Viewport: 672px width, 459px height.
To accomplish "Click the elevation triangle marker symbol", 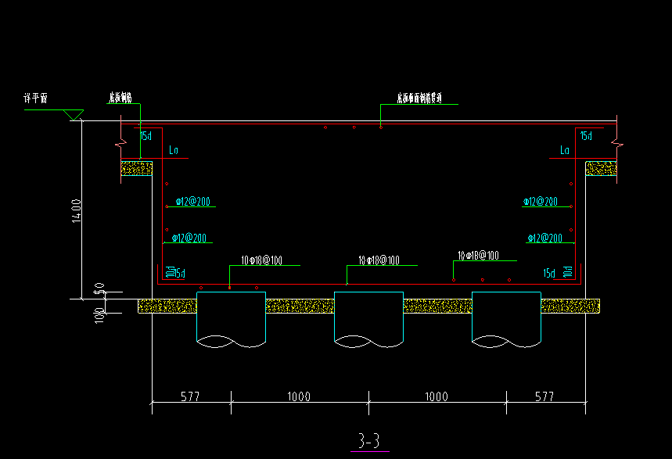I will coord(75,116).
